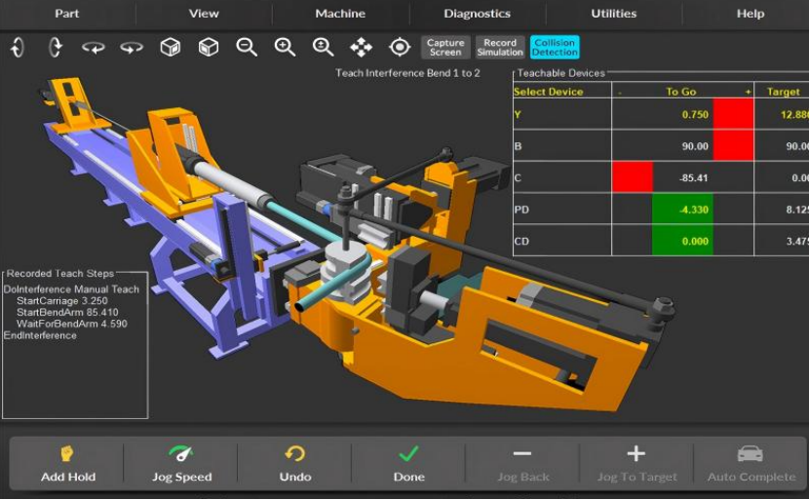Click the center target view icon

click(400, 48)
